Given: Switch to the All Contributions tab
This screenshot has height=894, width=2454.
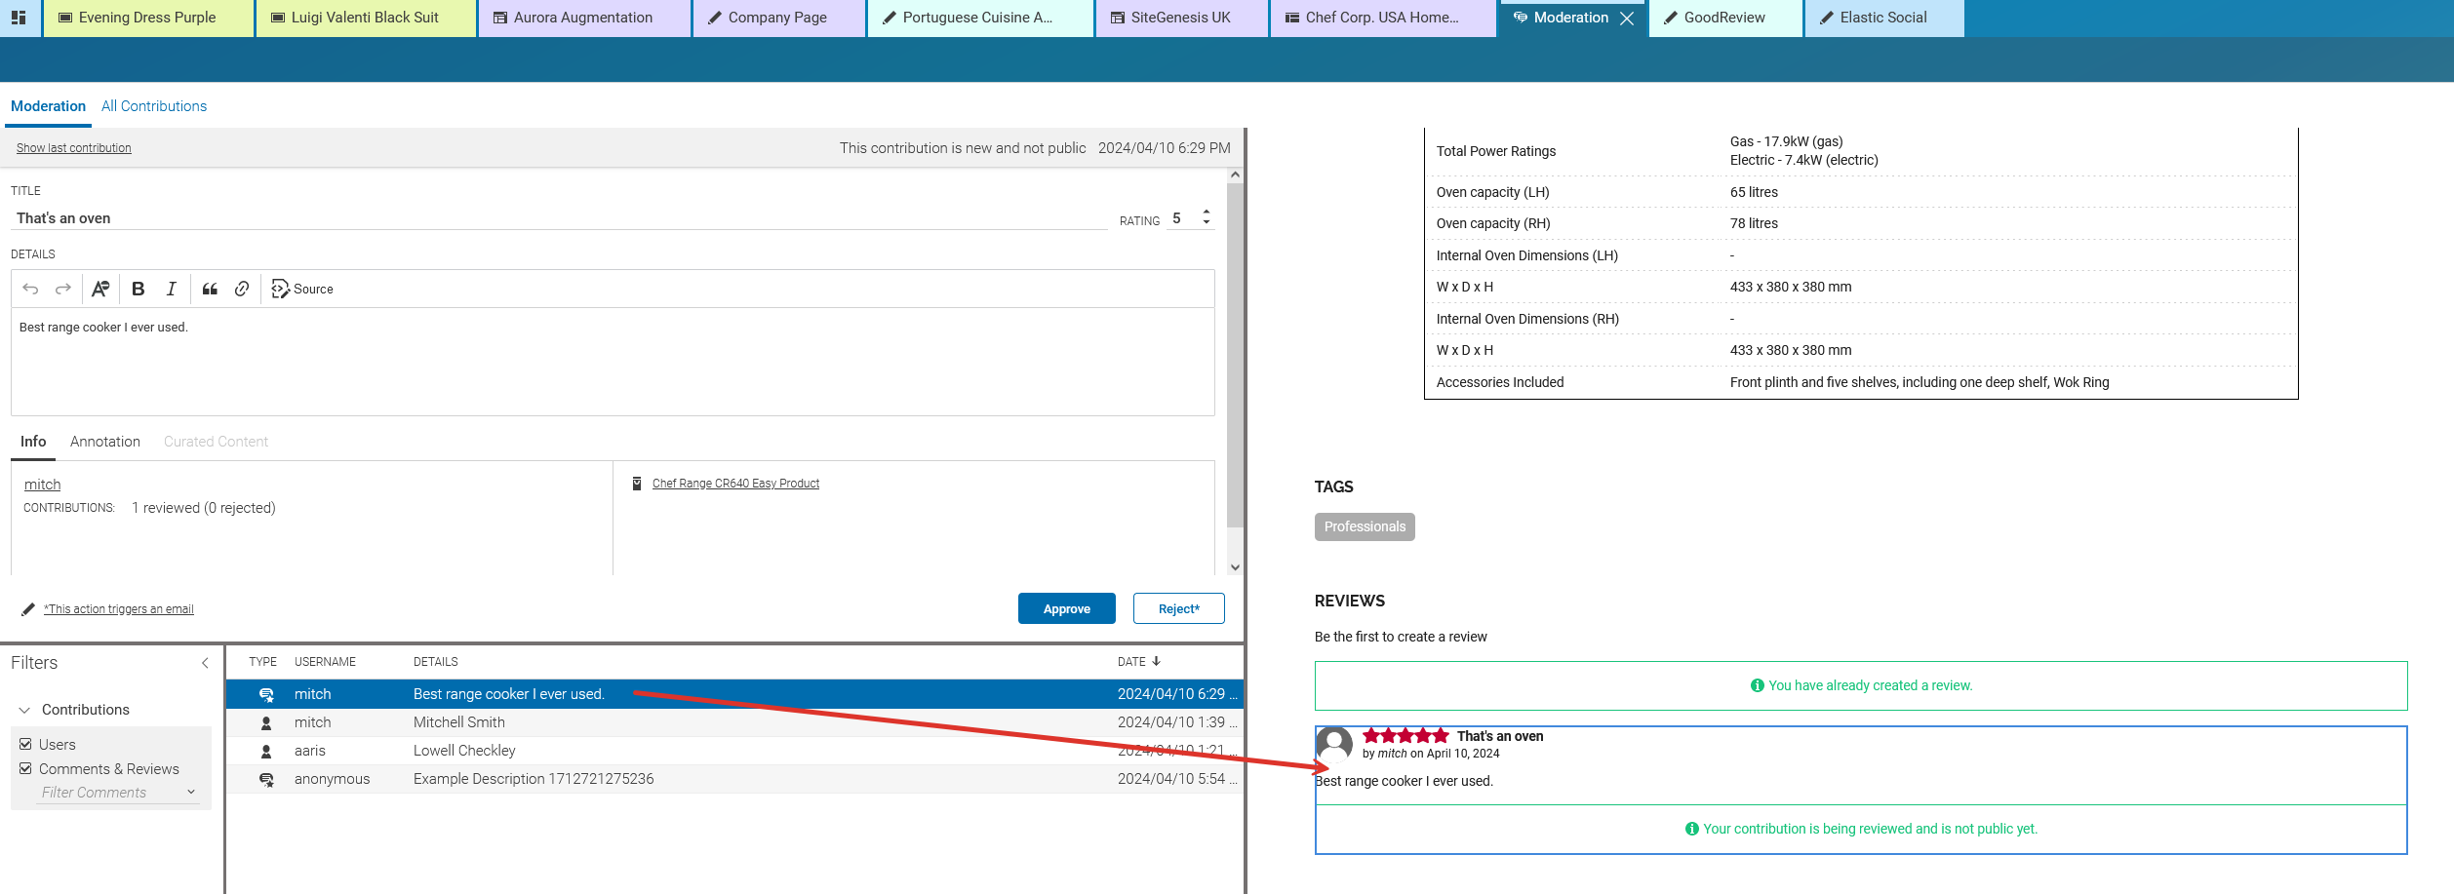Looking at the screenshot, I should (x=153, y=105).
